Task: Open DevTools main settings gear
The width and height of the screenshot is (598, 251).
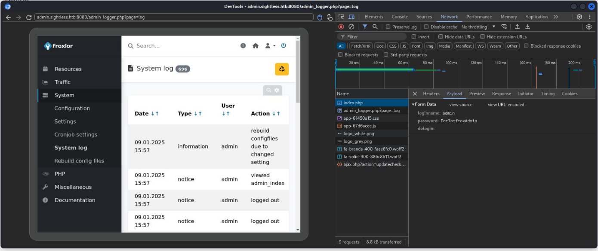Action: coord(580,17)
